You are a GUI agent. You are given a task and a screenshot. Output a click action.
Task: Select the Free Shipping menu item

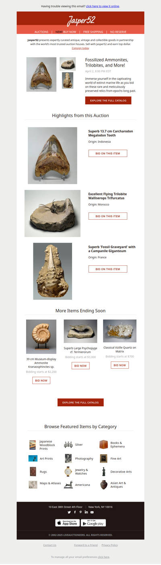(x=93, y=32)
